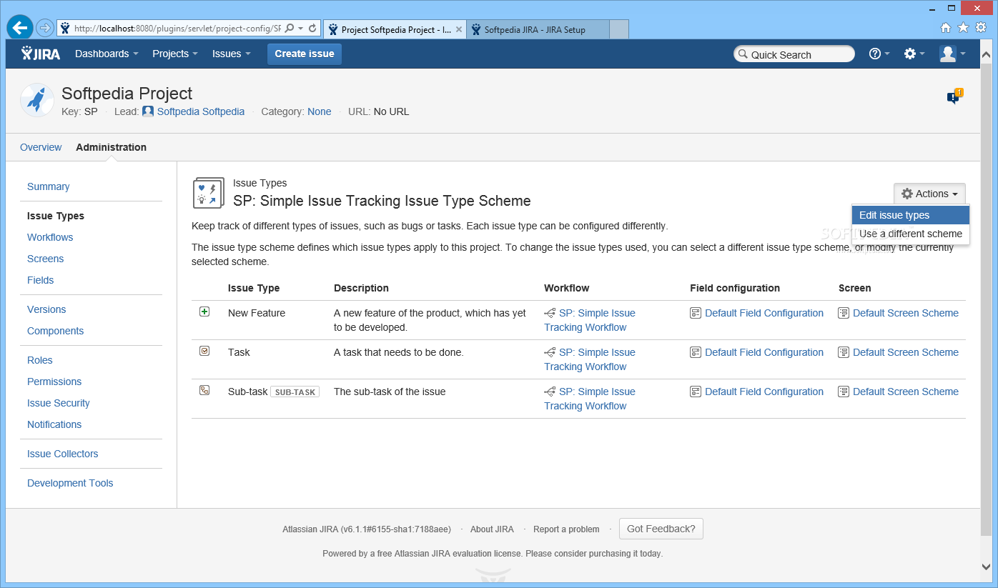998x588 pixels.
Task: Open Development Tools in the sidebar
Action: click(70, 483)
